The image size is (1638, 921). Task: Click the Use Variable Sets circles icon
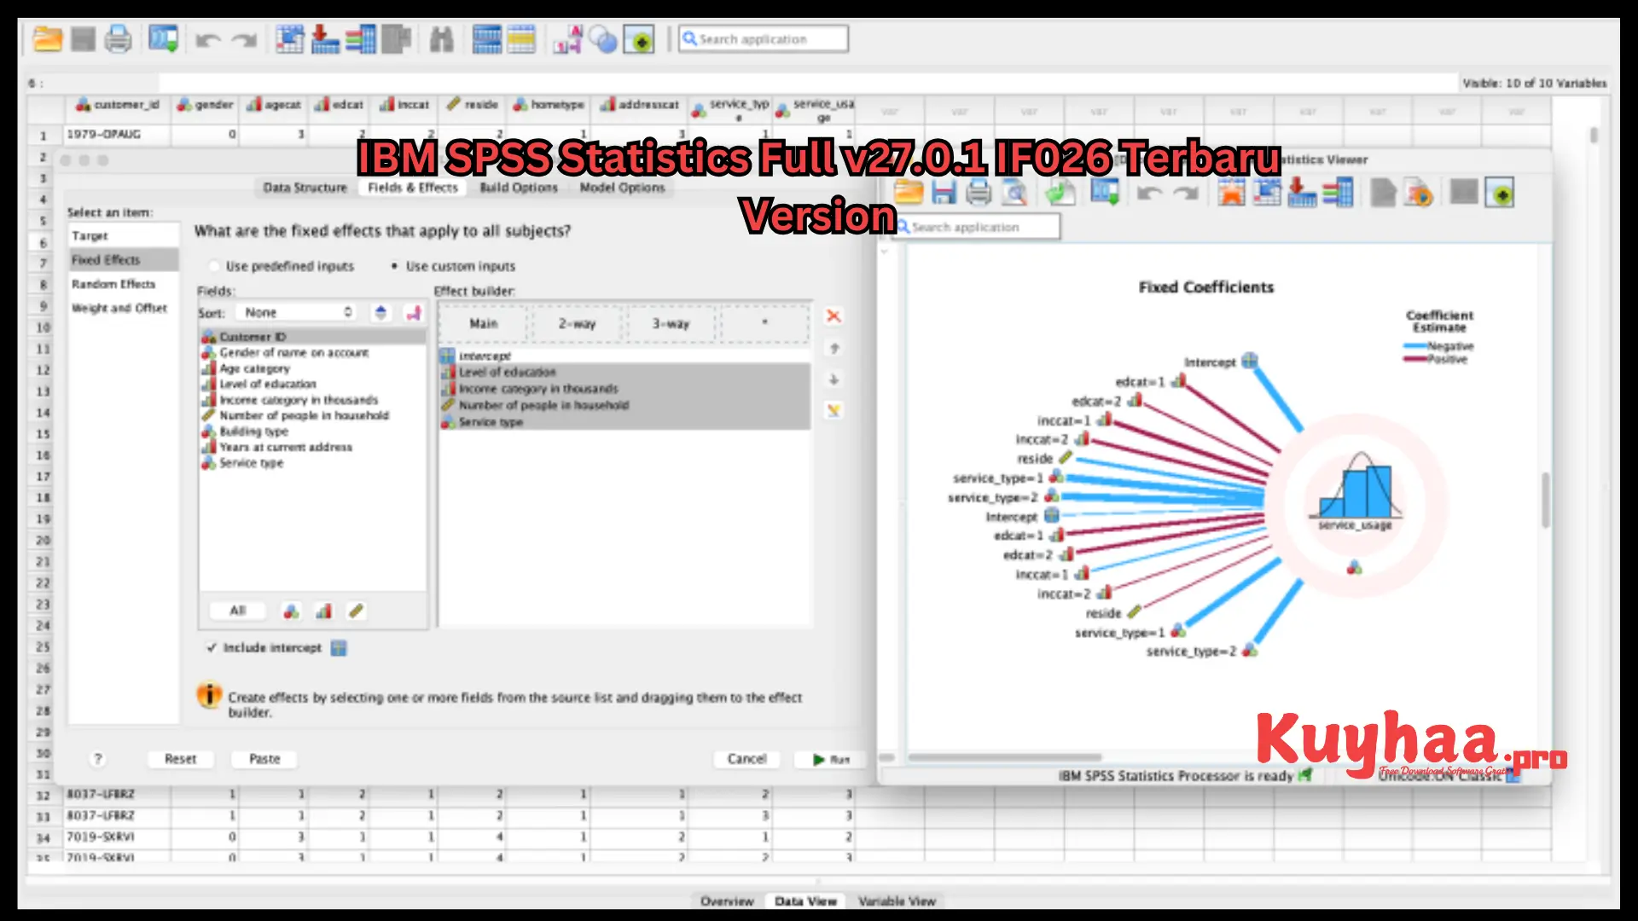(x=603, y=39)
